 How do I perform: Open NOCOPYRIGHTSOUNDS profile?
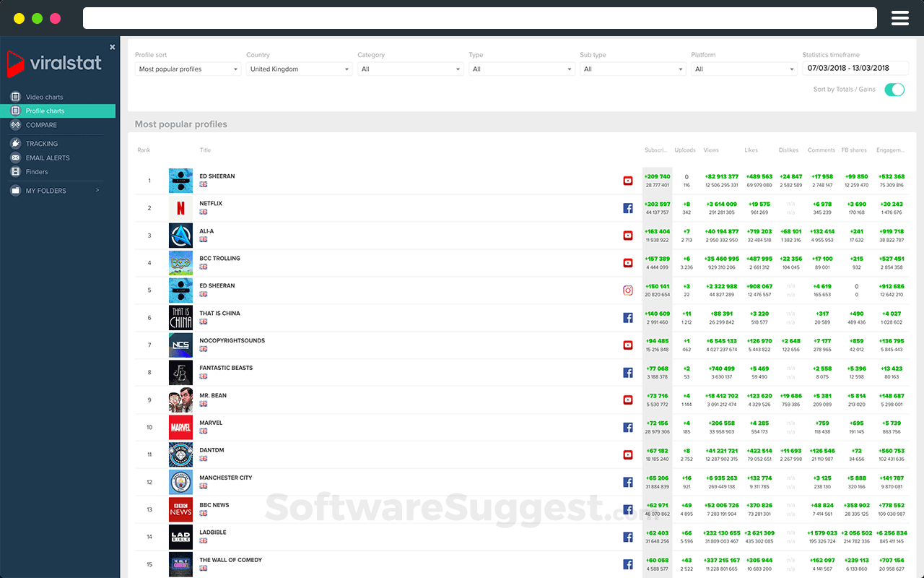[x=232, y=340]
